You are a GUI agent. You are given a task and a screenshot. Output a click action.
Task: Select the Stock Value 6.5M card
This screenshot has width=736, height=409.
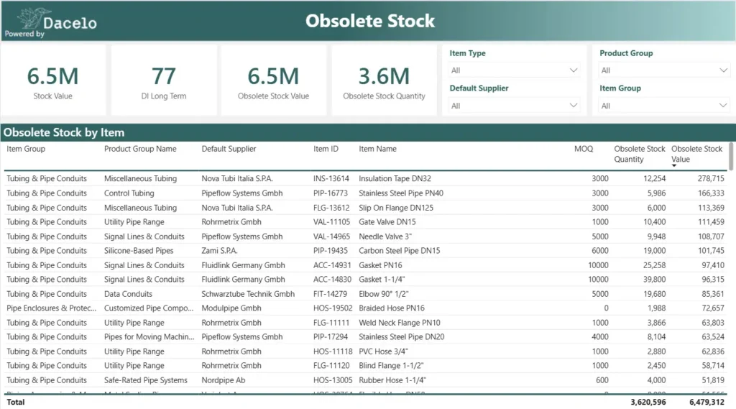point(53,81)
